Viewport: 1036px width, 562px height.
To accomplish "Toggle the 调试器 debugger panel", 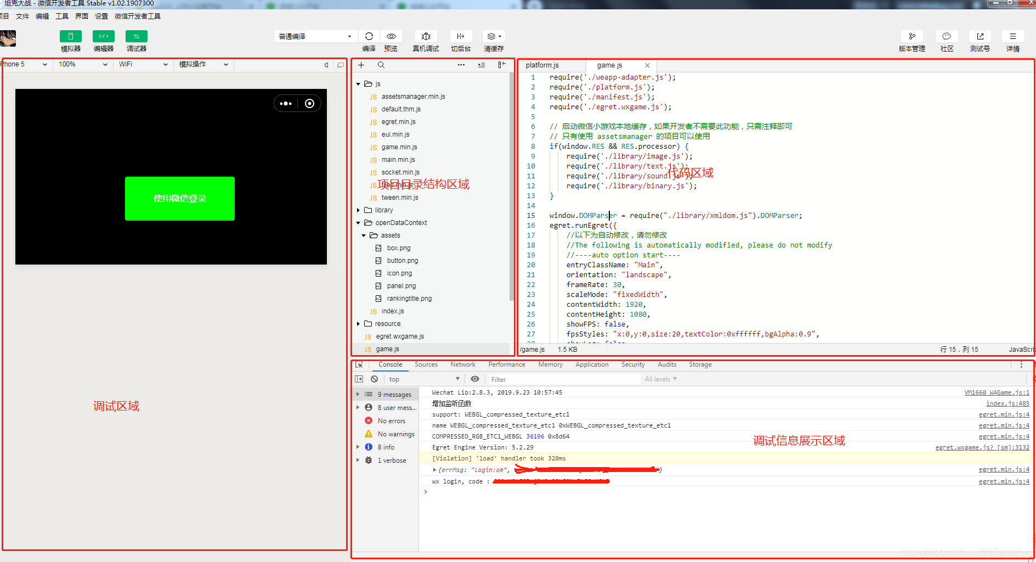I will [x=136, y=36].
